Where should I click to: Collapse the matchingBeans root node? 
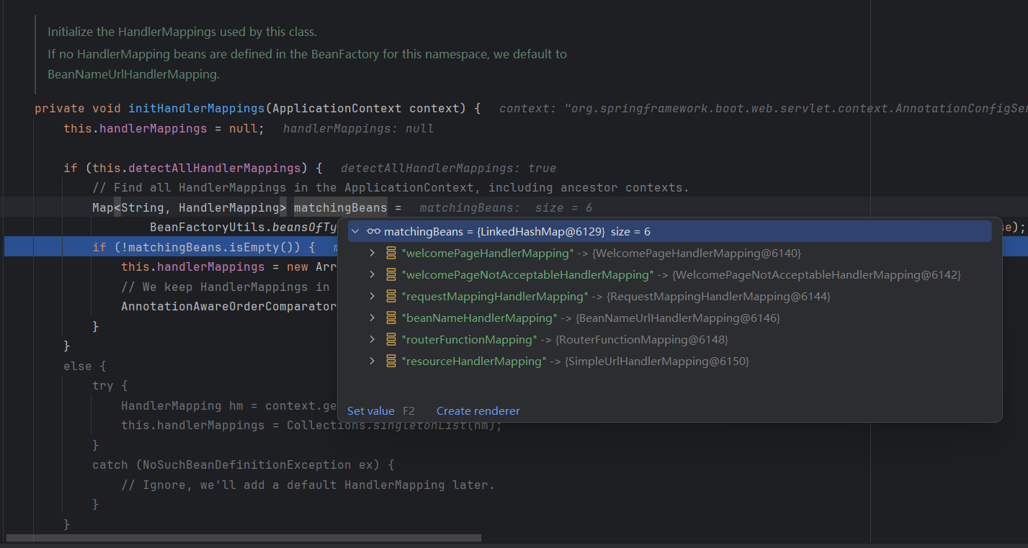tap(355, 231)
